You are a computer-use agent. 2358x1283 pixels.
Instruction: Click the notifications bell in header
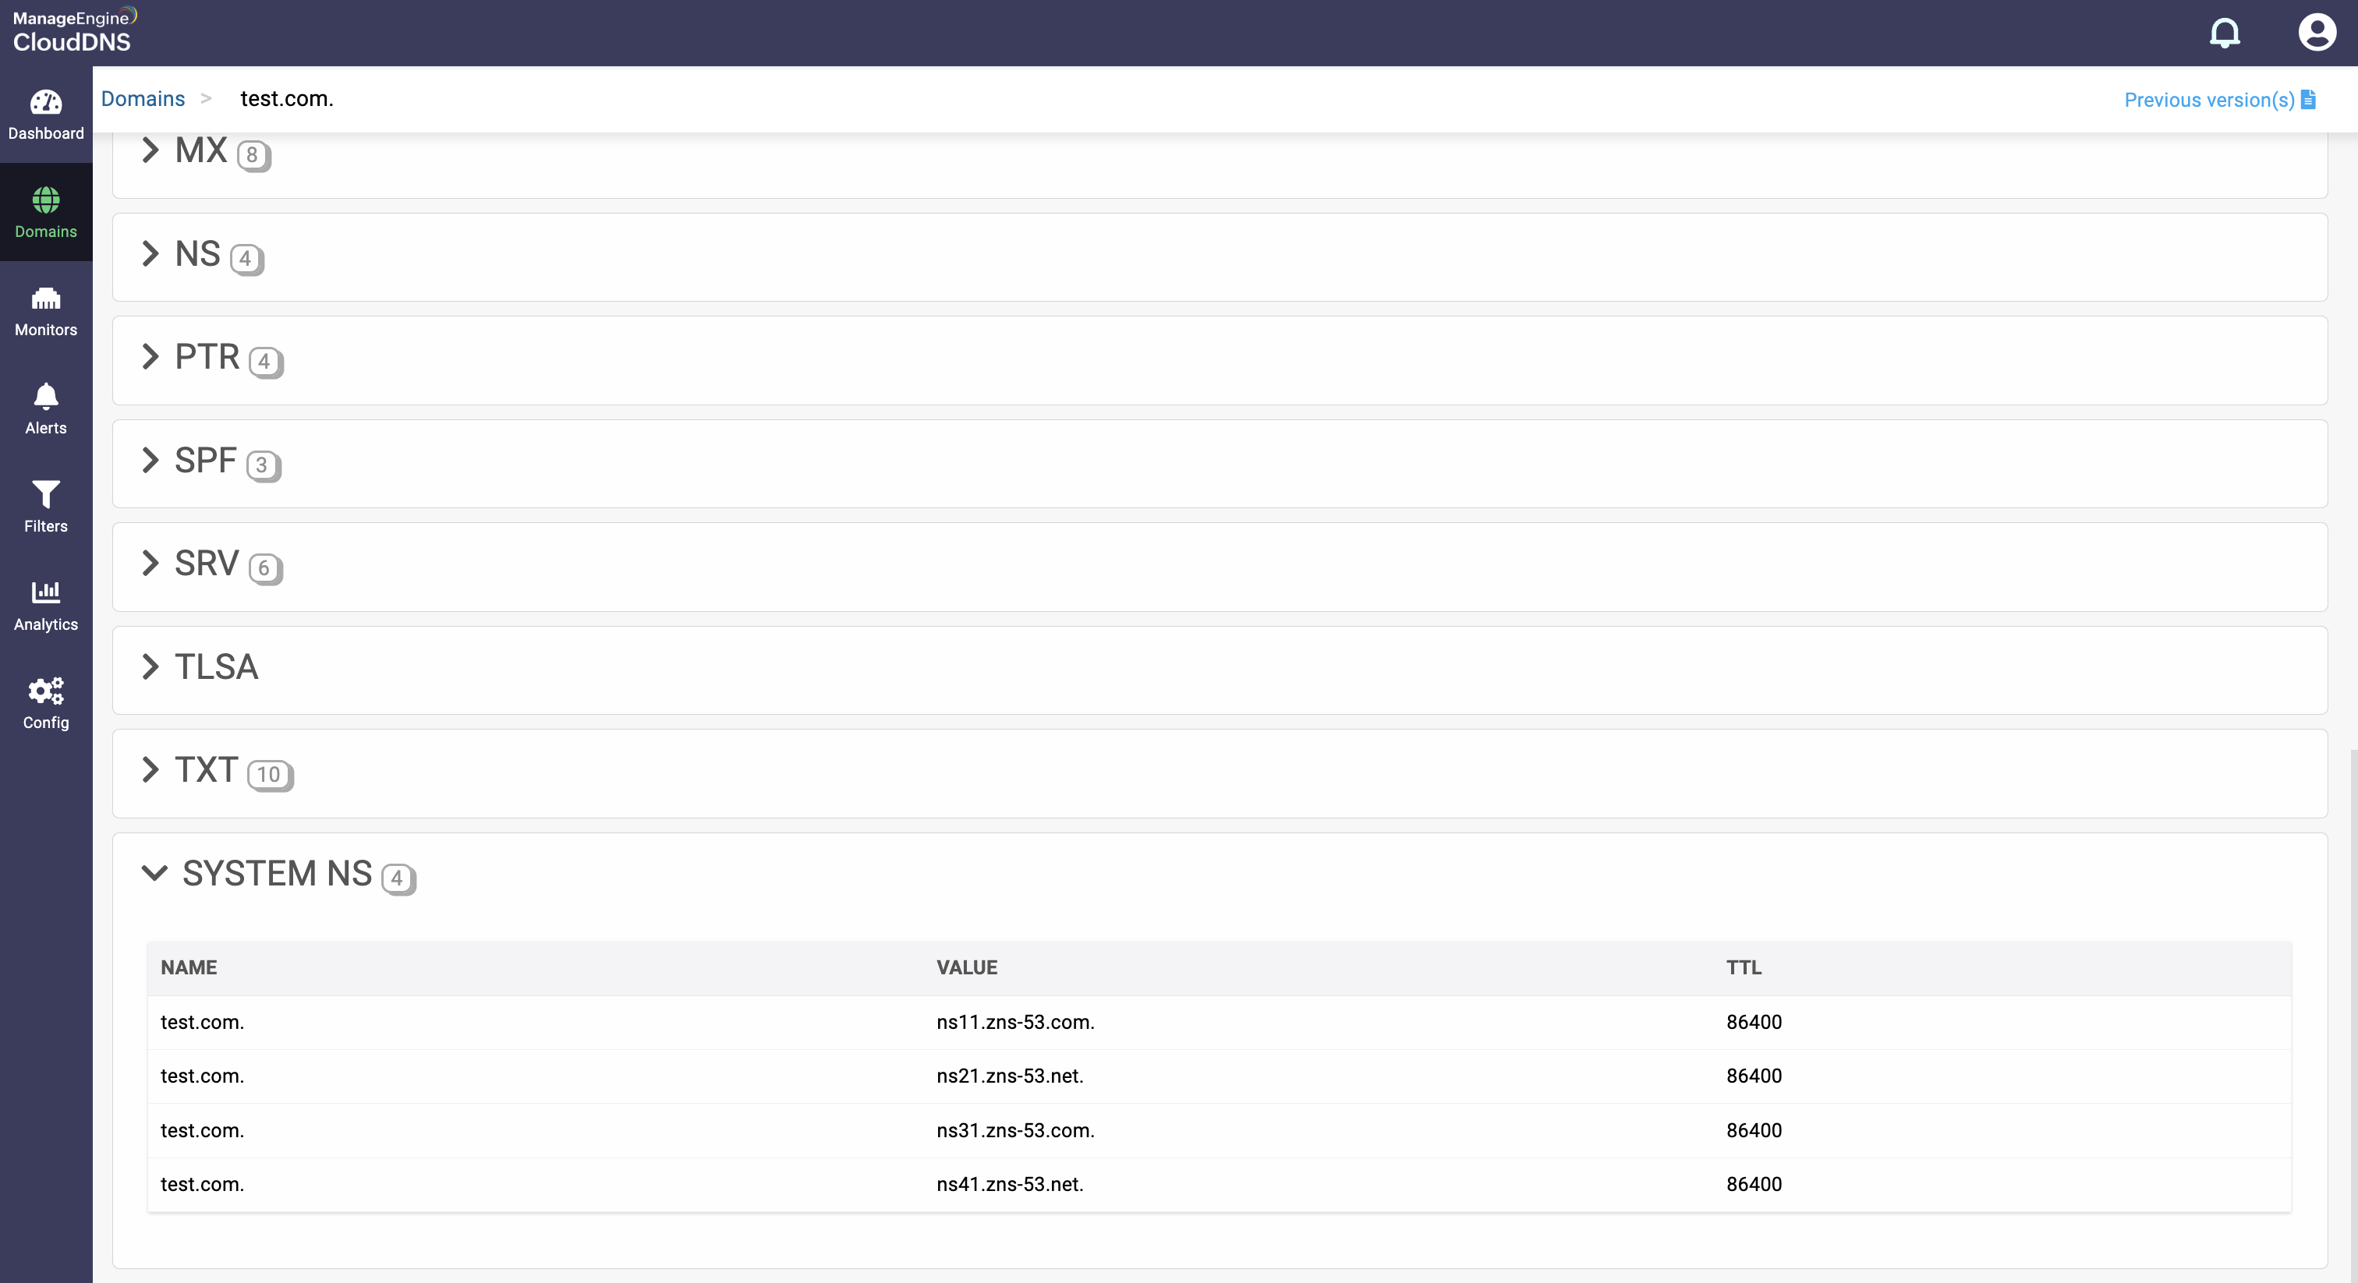(2225, 33)
